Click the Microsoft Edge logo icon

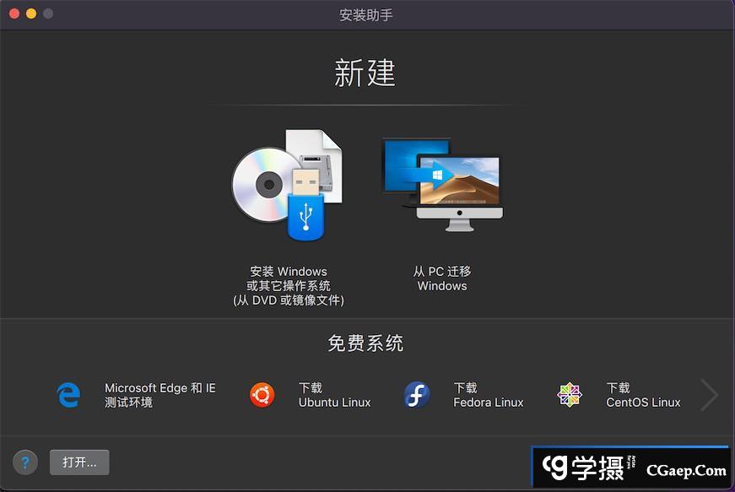68,394
